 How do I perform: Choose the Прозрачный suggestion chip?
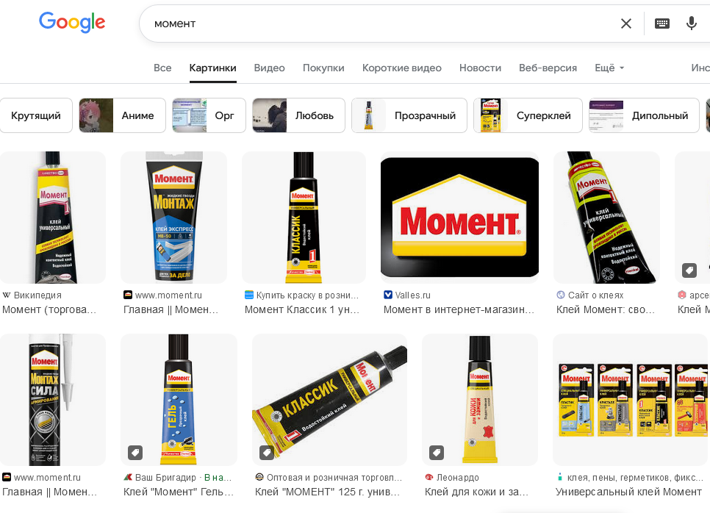(x=409, y=115)
